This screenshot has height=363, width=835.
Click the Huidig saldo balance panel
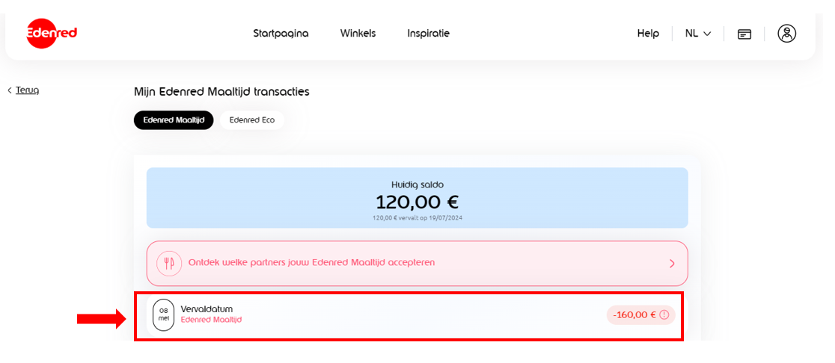tap(417, 197)
